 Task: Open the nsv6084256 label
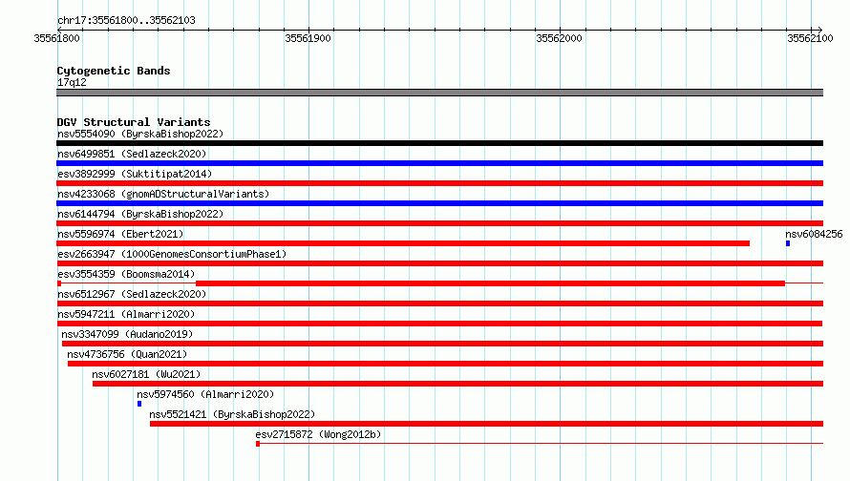pyautogui.click(x=814, y=234)
